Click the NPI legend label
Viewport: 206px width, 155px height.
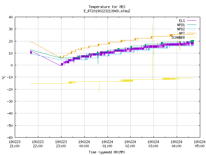(182, 33)
